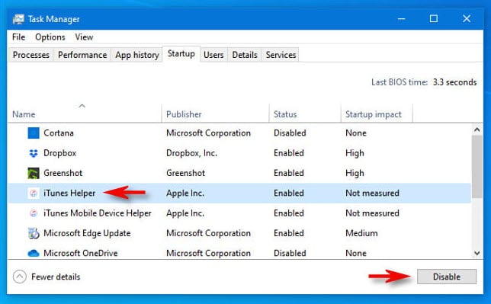Click the Last BIOS time value
Screen dimensions: 491x304
click(x=455, y=82)
